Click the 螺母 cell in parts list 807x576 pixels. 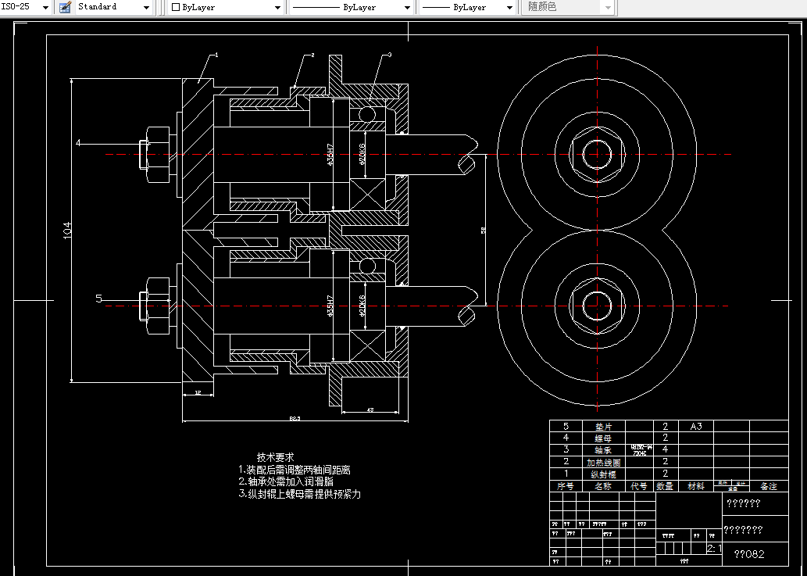603,438
